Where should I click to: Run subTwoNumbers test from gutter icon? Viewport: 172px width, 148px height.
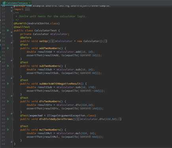tap(8, 66)
